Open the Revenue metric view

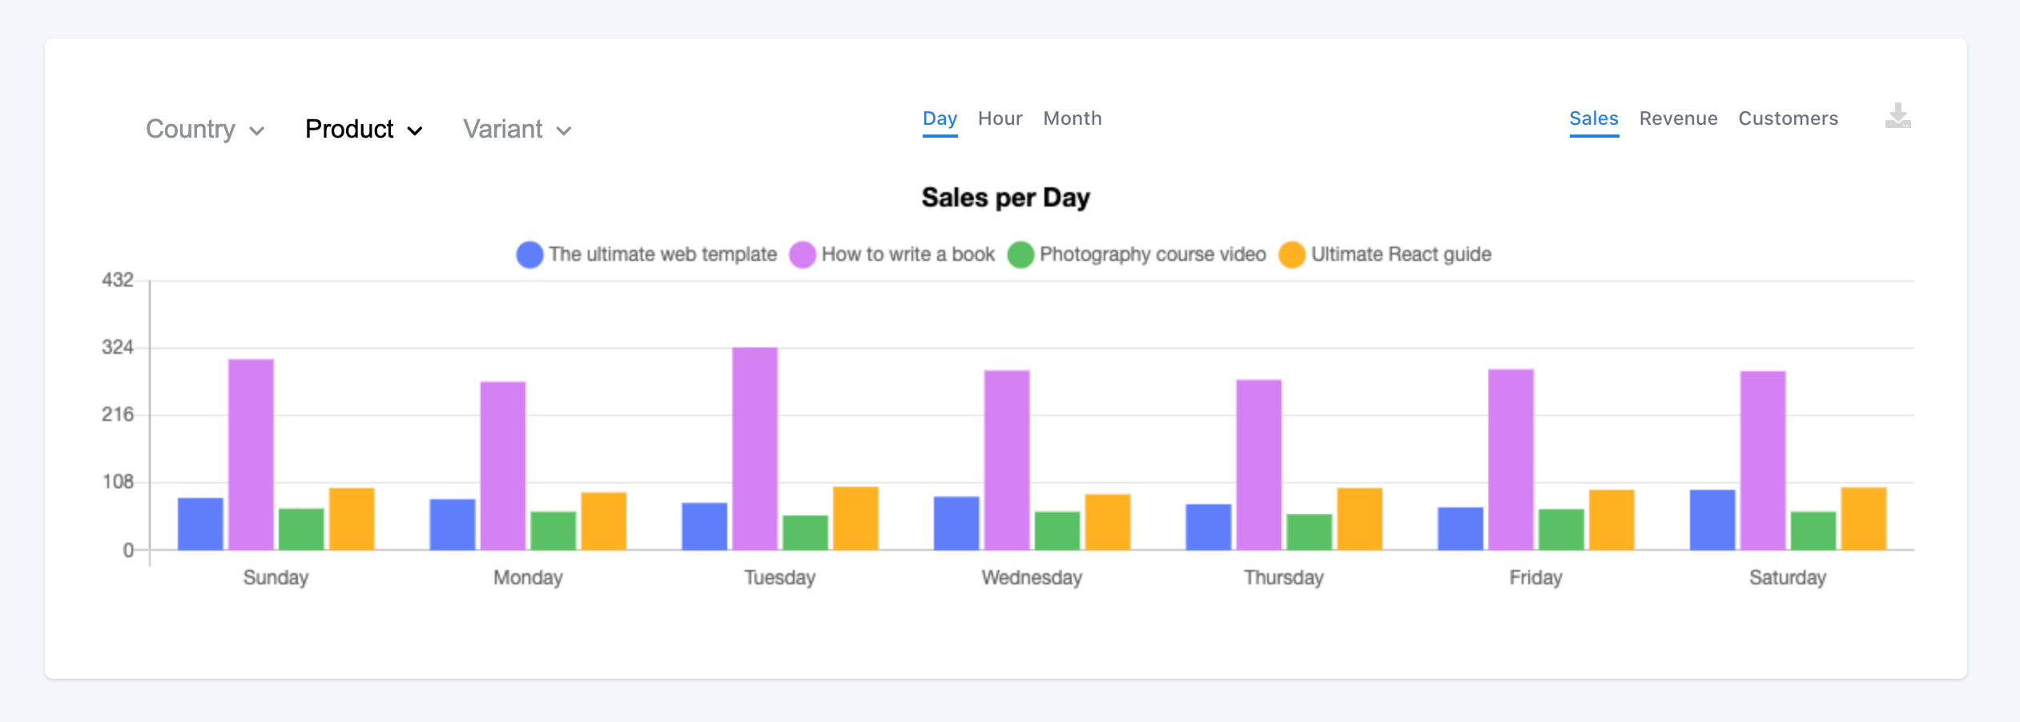(1678, 118)
